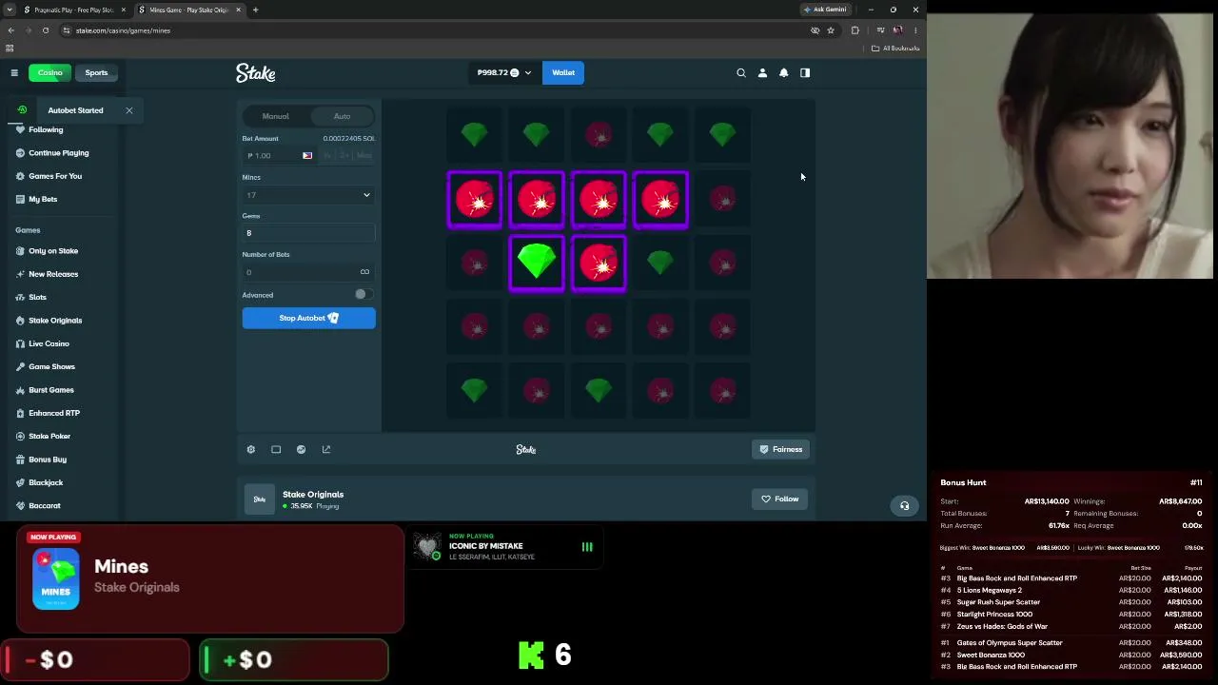This screenshot has height=685, width=1218.
Task: Toggle the right side panel icon
Action: point(805,72)
